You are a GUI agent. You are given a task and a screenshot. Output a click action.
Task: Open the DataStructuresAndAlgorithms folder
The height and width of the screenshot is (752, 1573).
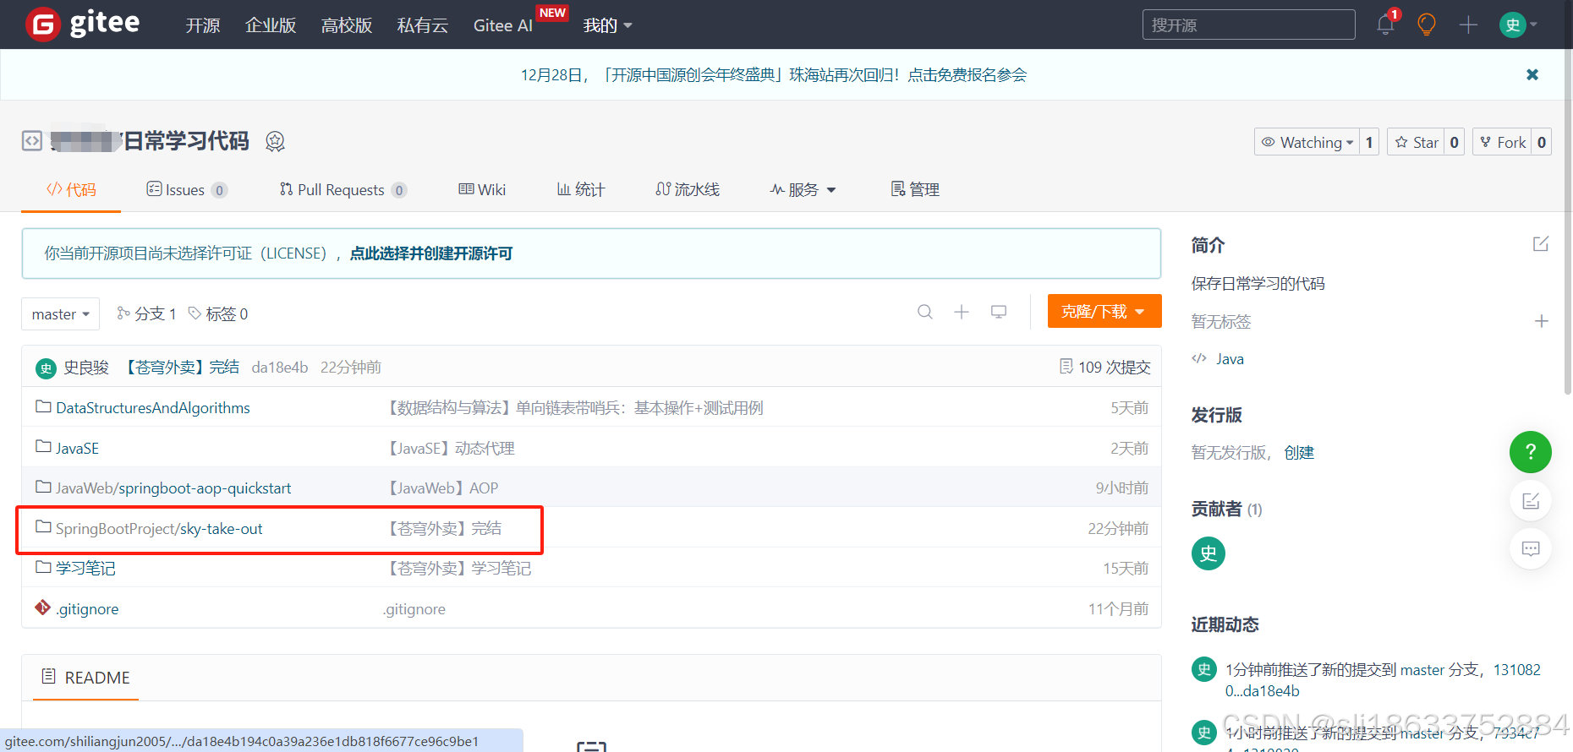tap(153, 408)
